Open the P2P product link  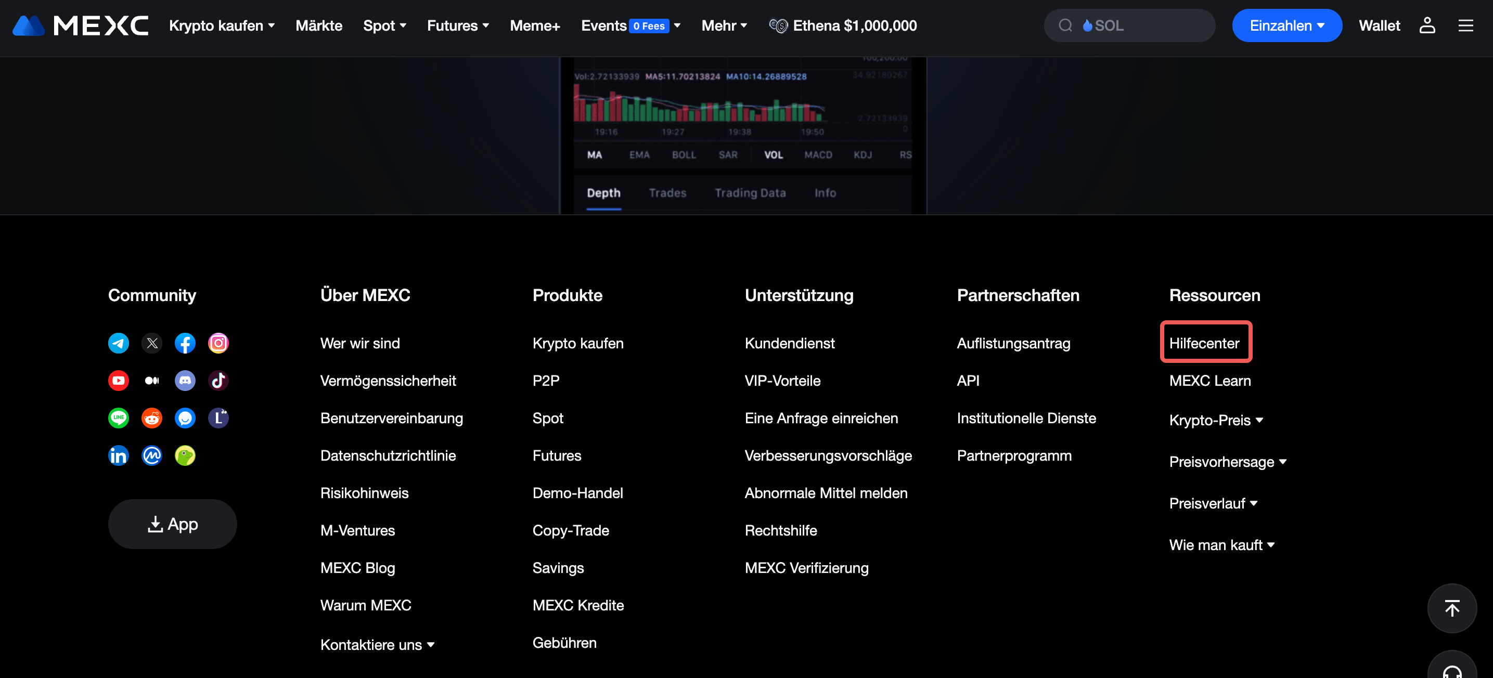(546, 381)
